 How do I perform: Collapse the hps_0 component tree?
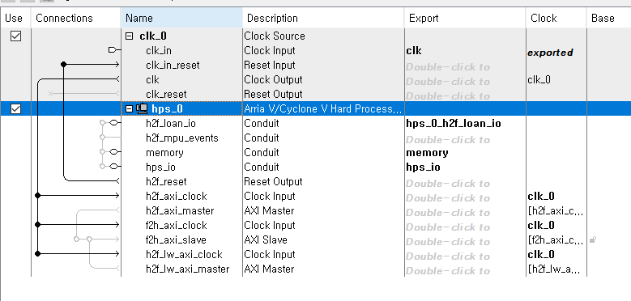(129, 108)
